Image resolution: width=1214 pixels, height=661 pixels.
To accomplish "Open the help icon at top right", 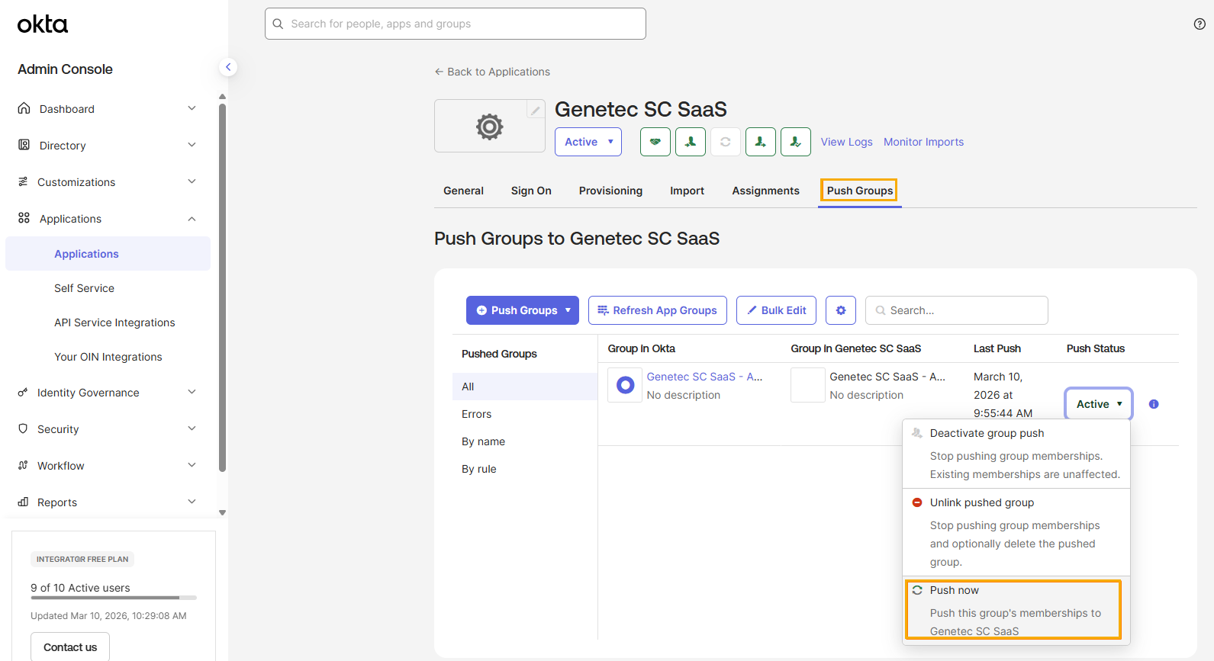I will point(1200,24).
